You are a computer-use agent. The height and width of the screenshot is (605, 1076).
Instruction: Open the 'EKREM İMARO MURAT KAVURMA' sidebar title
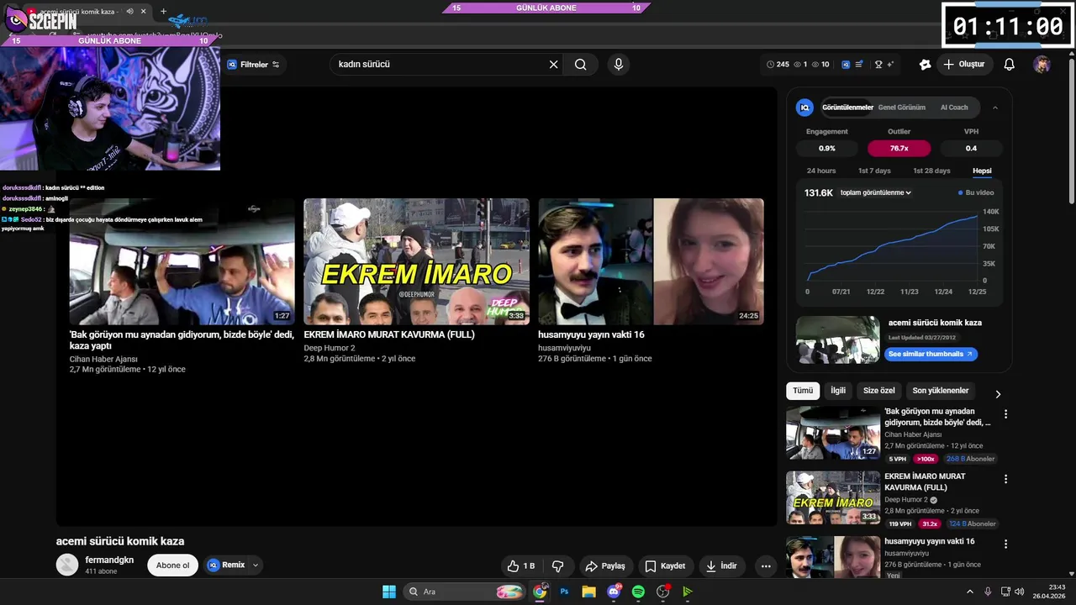[x=925, y=481]
